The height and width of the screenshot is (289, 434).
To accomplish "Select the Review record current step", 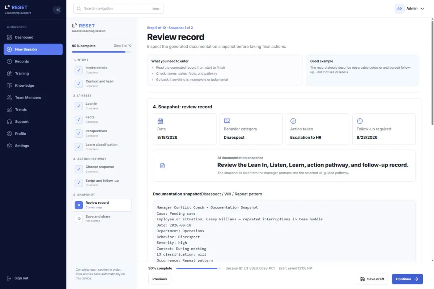I will click(x=102, y=205).
